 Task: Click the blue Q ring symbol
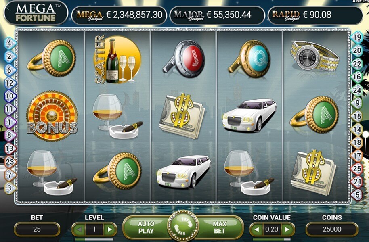pos(249,58)
